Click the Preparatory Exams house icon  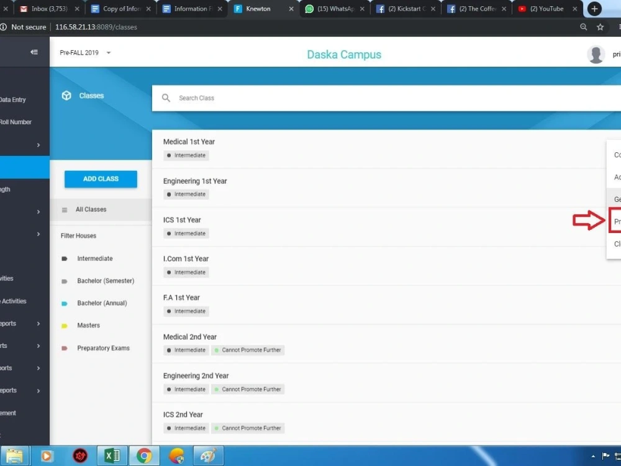click(x=65, y=348)
